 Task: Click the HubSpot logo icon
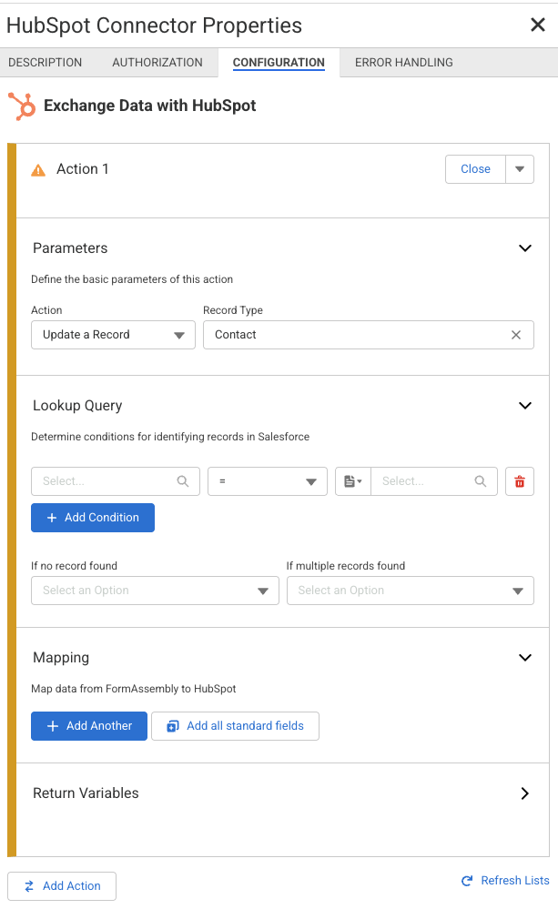pyautogui.click(x=21, y=106)
